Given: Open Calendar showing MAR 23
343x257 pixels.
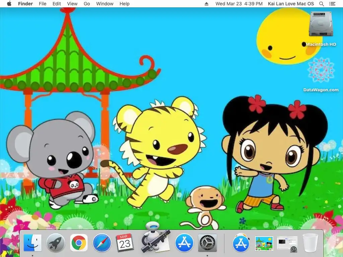Looking at the screenshot, I should tap(125, 243).
